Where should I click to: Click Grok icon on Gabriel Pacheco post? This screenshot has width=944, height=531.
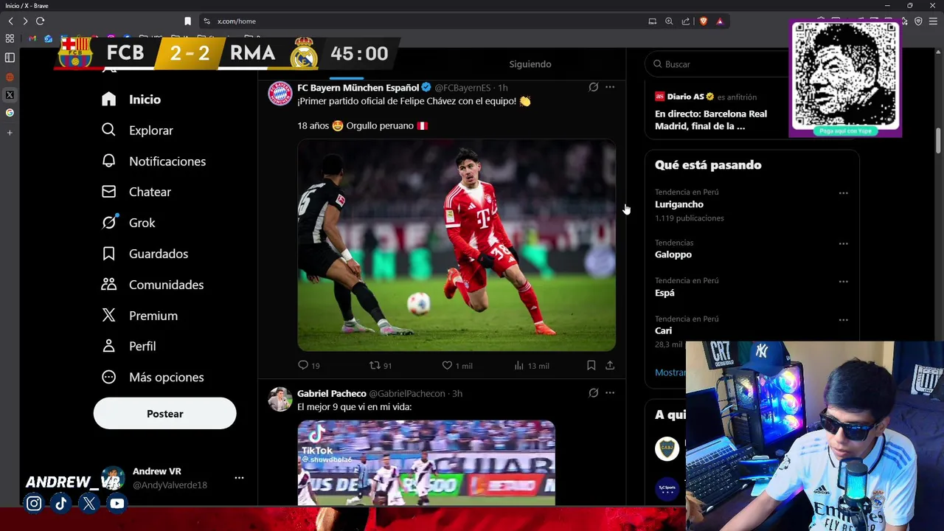(x=593, y=393)
